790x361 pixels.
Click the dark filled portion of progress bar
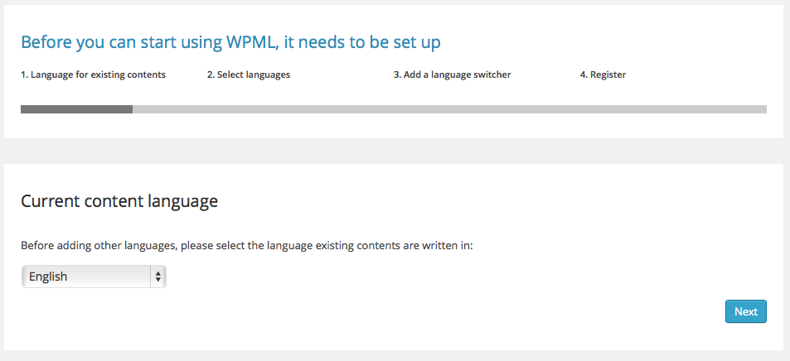point(76,109)
